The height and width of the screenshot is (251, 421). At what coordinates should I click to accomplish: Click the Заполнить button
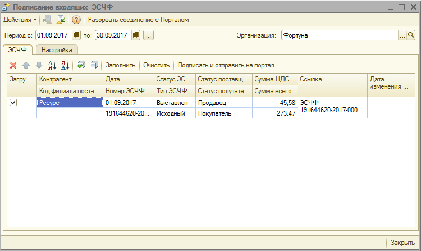[x=120, y=65]
